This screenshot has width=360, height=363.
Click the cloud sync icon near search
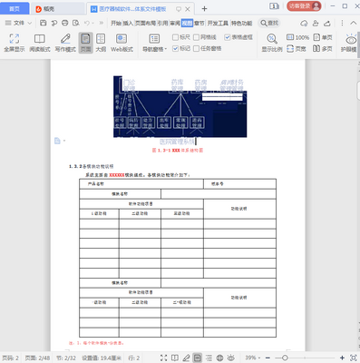(304, 23)
